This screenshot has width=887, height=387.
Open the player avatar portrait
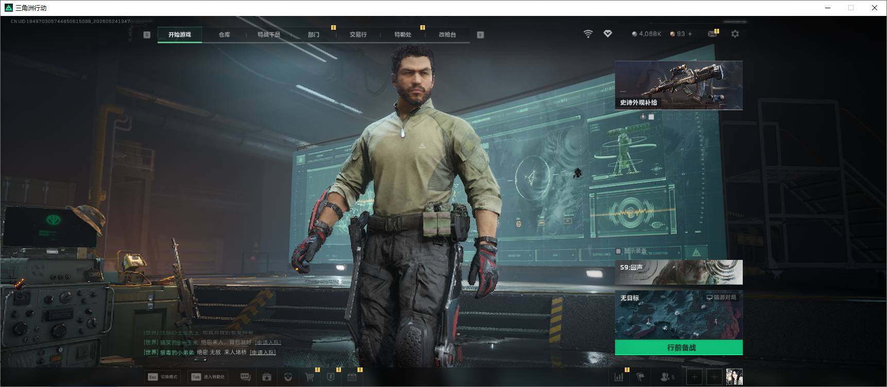point(734,377)
